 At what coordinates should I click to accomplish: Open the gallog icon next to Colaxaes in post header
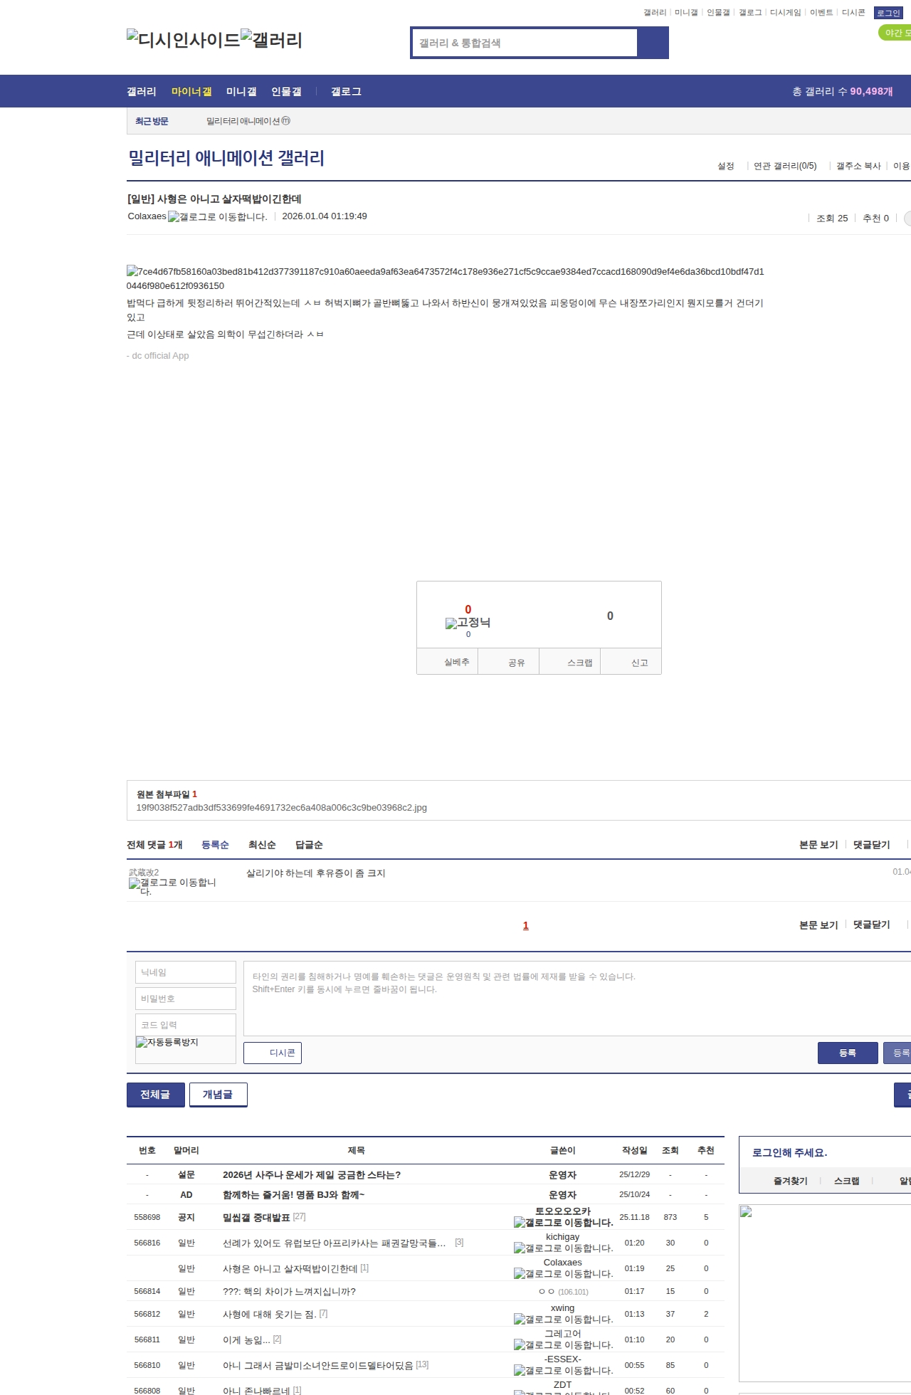[218, 217]
